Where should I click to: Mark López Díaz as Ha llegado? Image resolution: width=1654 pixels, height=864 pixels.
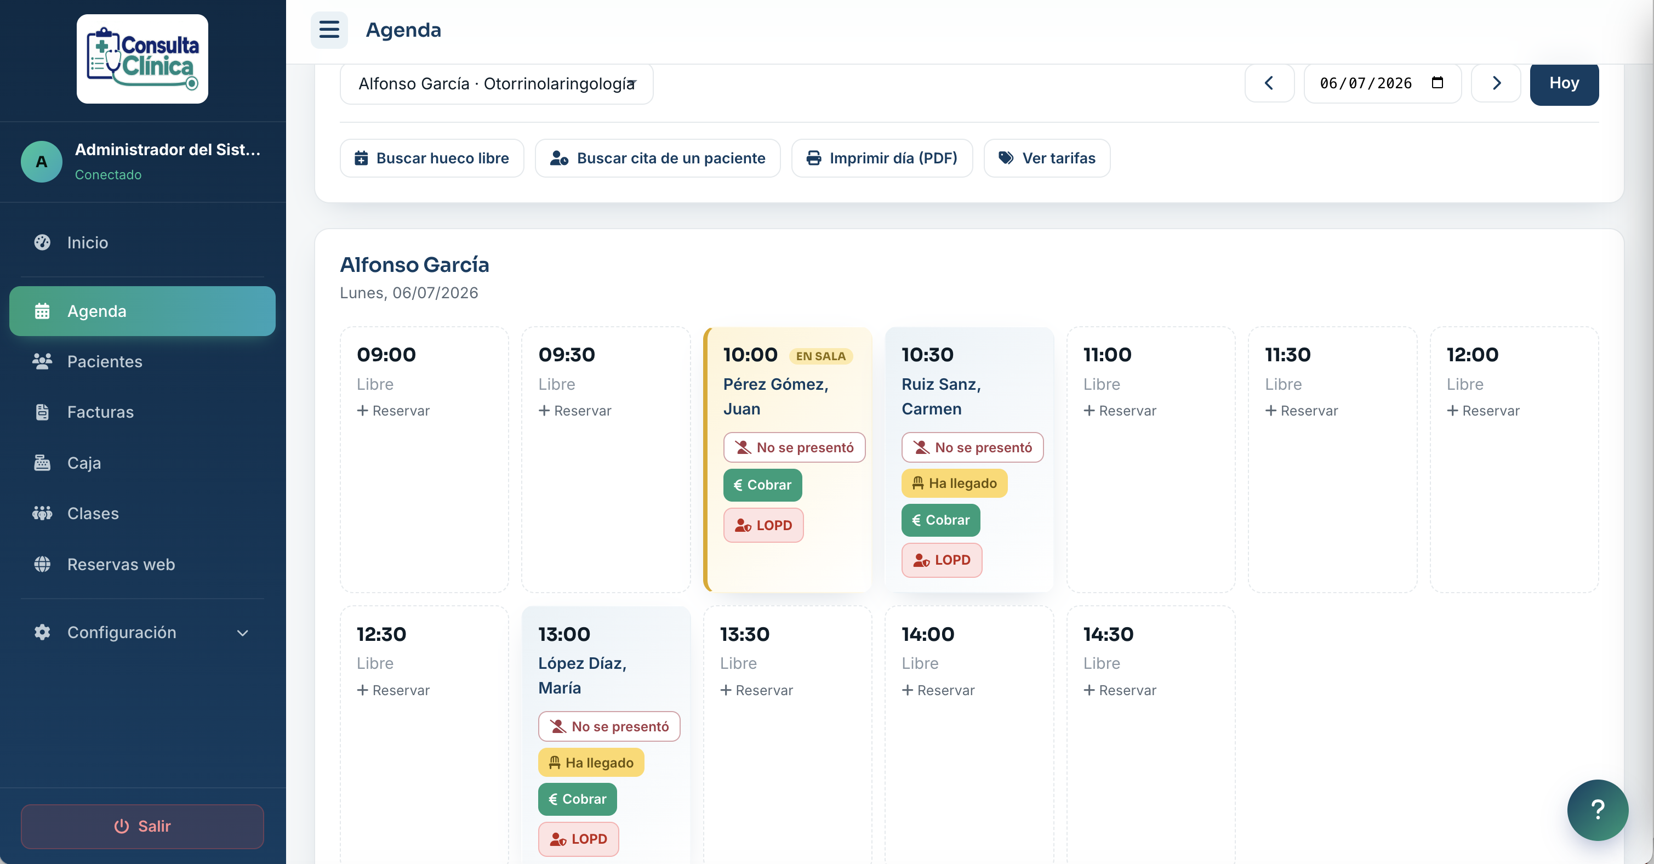tap(591, 763)
